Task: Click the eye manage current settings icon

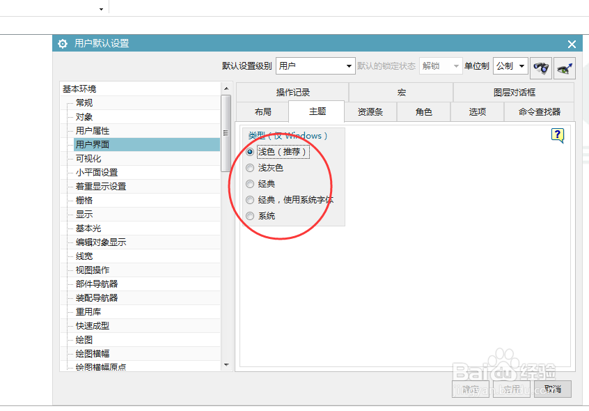Action: pyautogui.click(x=565, y=68)
